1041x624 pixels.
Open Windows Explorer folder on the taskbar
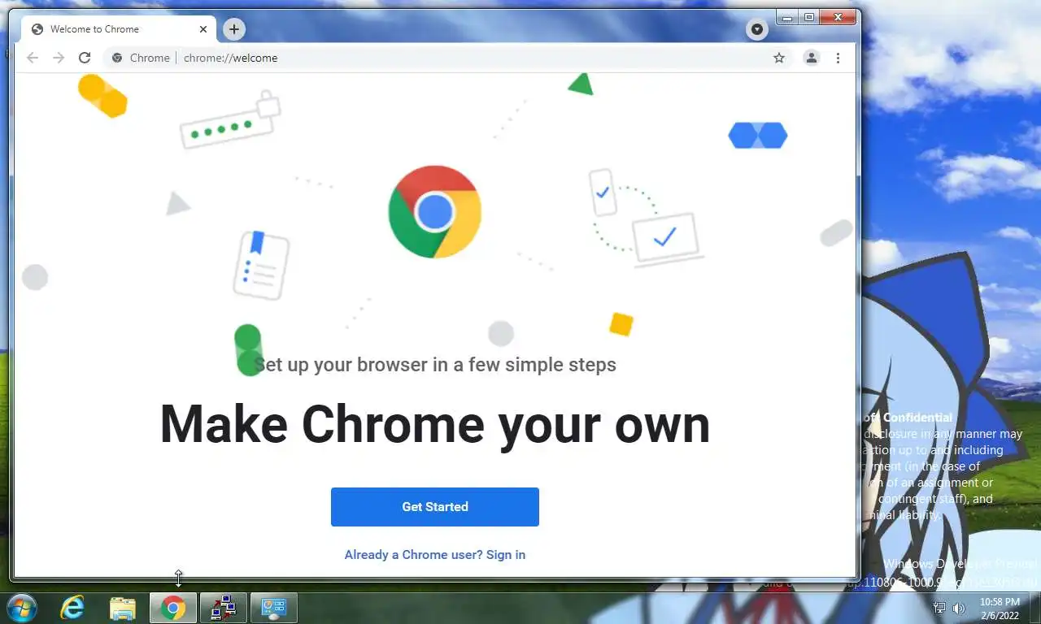(x=123, y=607)
